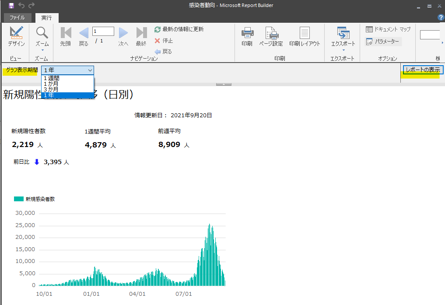
Task: Toggle the パラメーター pane button
Action: coord(383,42)
